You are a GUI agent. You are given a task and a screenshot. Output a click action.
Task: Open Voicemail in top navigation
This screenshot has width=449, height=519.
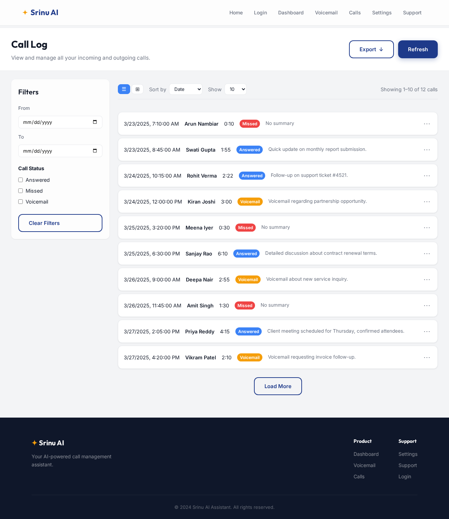(x=326, y=13)
